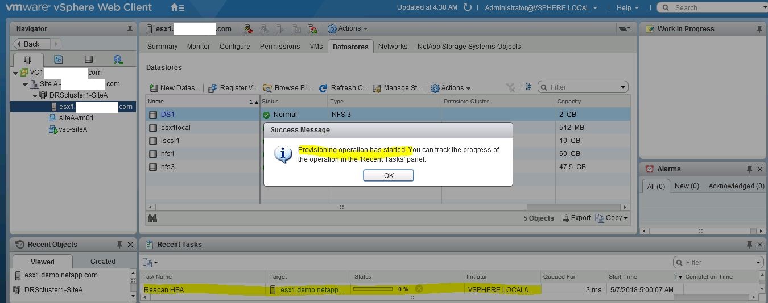The width and height of the screenshot is (768, 303).
Task: Switch to the Summary tab
Action: (162, 47)
